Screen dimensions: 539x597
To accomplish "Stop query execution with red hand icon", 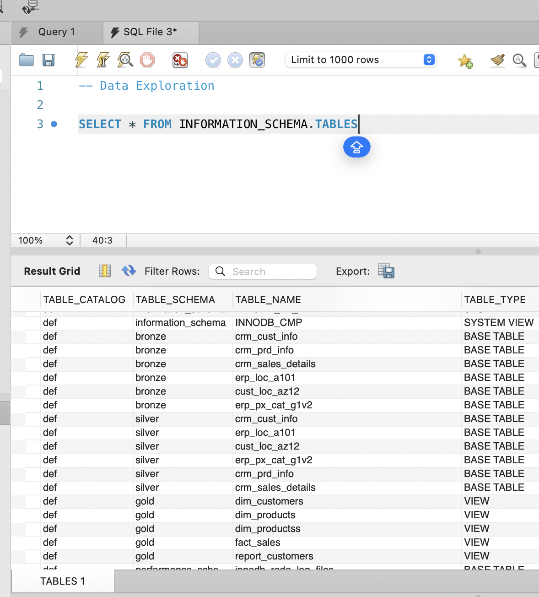I will 147,60.
